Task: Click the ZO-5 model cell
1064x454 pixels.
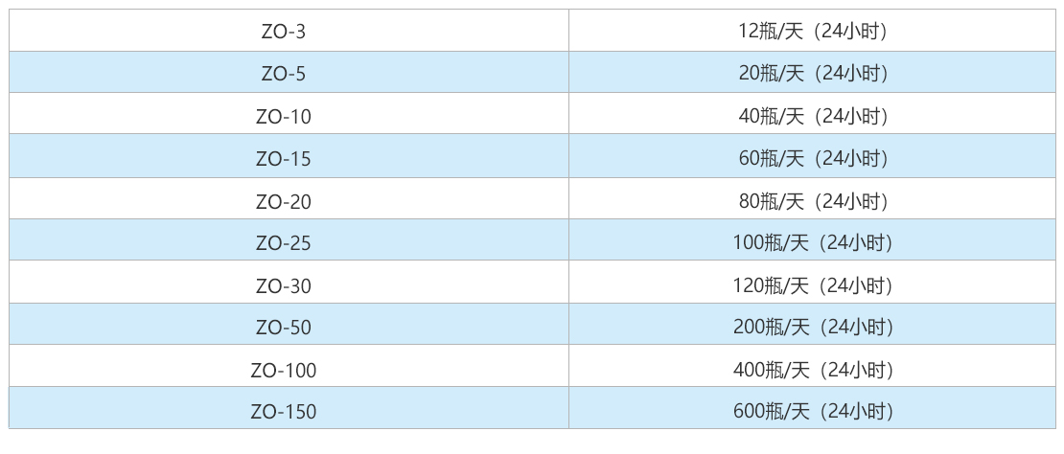Action: click(x=283, y=73)
